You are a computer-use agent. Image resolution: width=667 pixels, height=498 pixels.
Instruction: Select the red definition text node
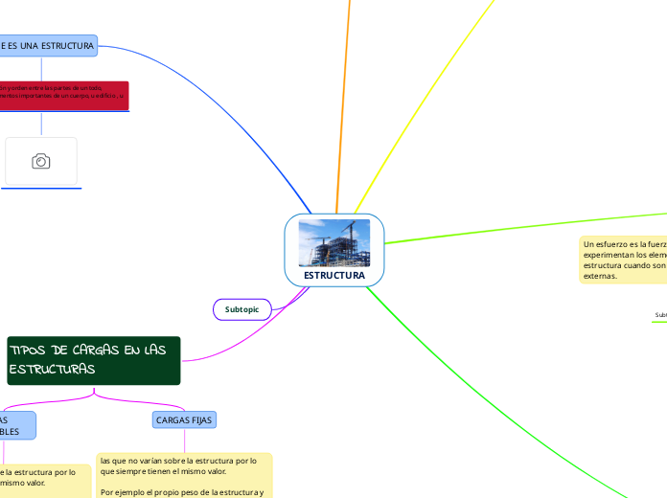pyautogui.click(x=64, y=96)
